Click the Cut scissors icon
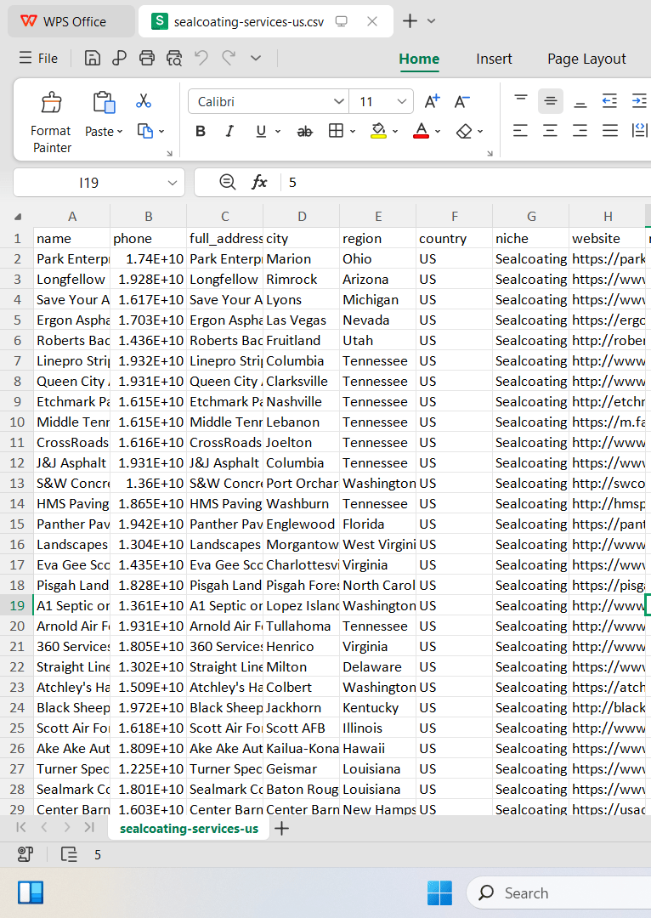This screenshot has height=918, width=651. (x=144, y=100)
